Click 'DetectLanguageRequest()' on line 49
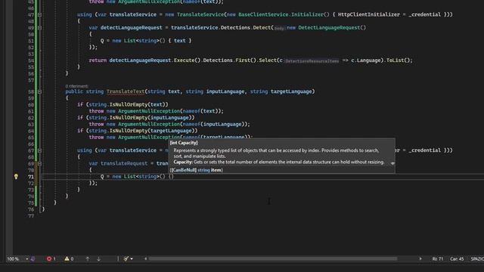This screenshot has width=484, height=272. tap(332, 27)
